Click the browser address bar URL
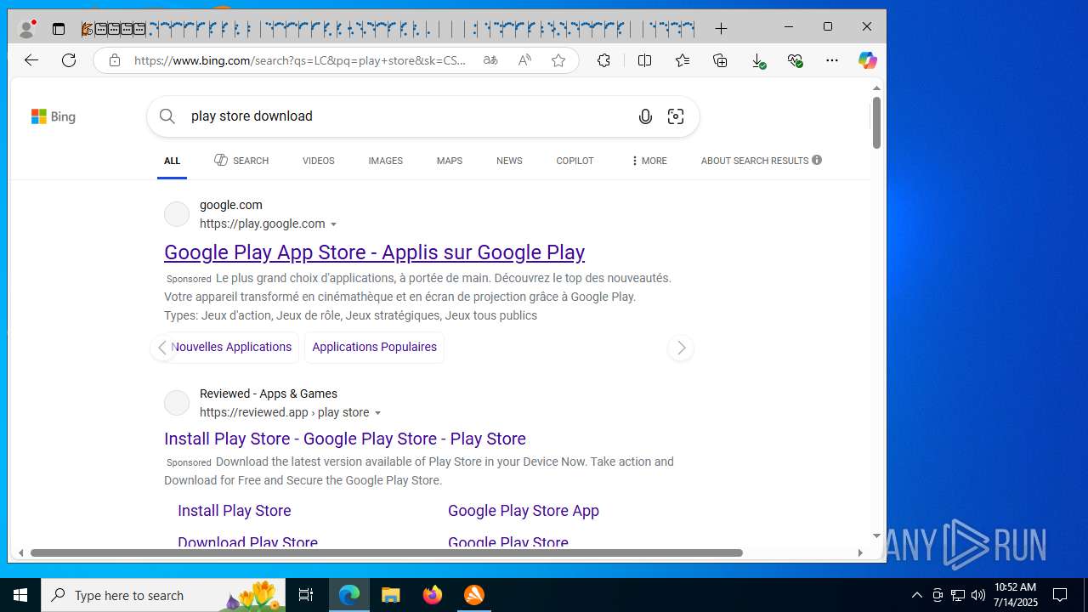The height and width of the screenshot is (612, 1088). pos(301,60)
